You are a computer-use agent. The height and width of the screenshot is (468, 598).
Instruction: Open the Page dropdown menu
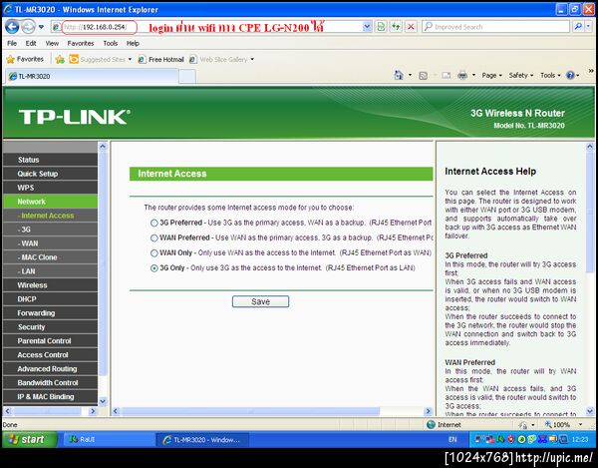click(x=491, y=75)
